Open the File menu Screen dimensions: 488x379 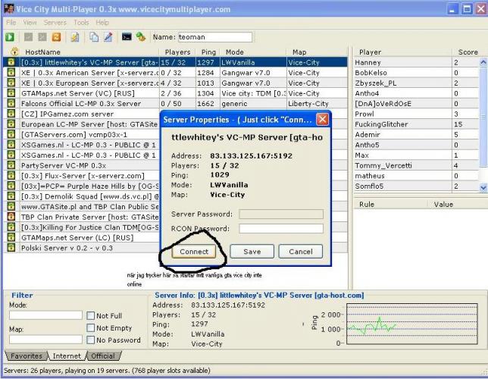click(11, 23)
